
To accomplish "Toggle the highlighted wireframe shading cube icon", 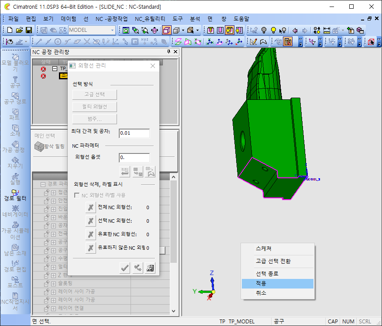I will tap(167, 30).
